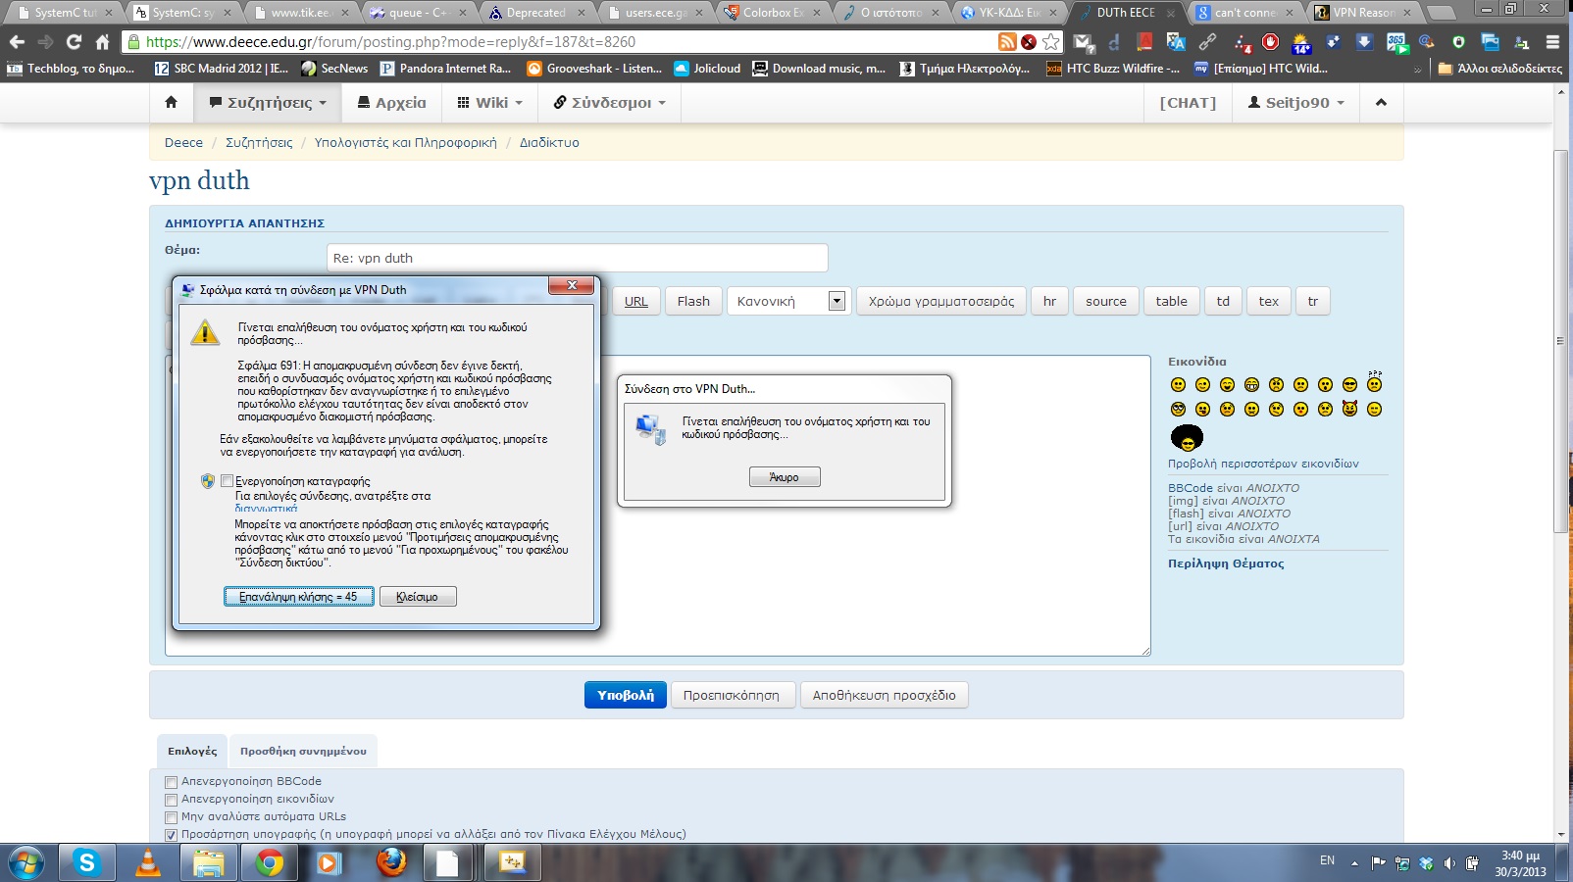Click the Θέμα subject input field
Image resolution: width=1573 pixels, height=882 pixels.
pos(577,258)
